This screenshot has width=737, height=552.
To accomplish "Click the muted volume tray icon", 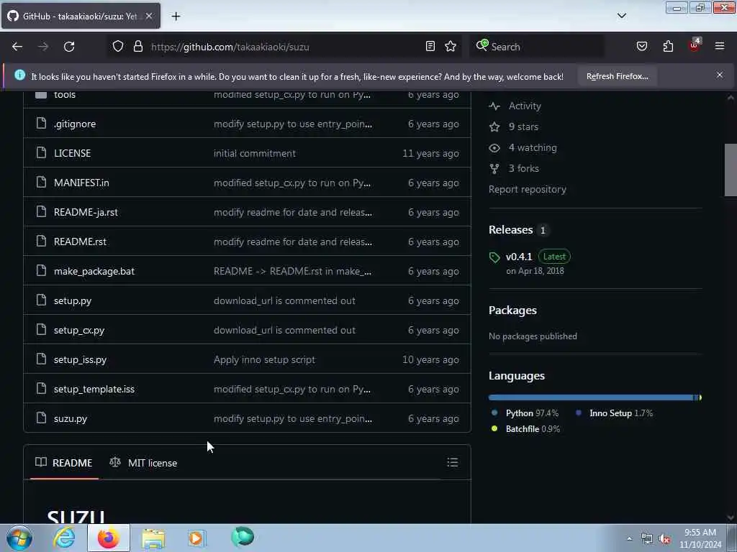I will (x=664, y=539).
